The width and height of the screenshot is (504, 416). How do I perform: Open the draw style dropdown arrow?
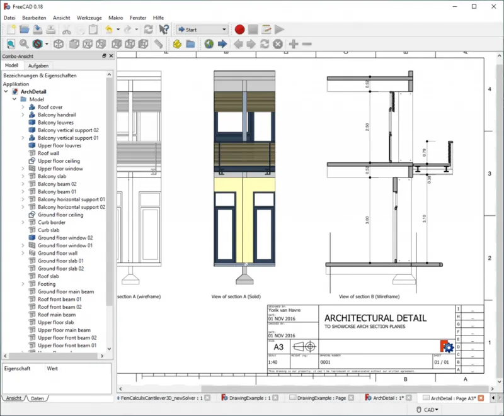point(47,44)
